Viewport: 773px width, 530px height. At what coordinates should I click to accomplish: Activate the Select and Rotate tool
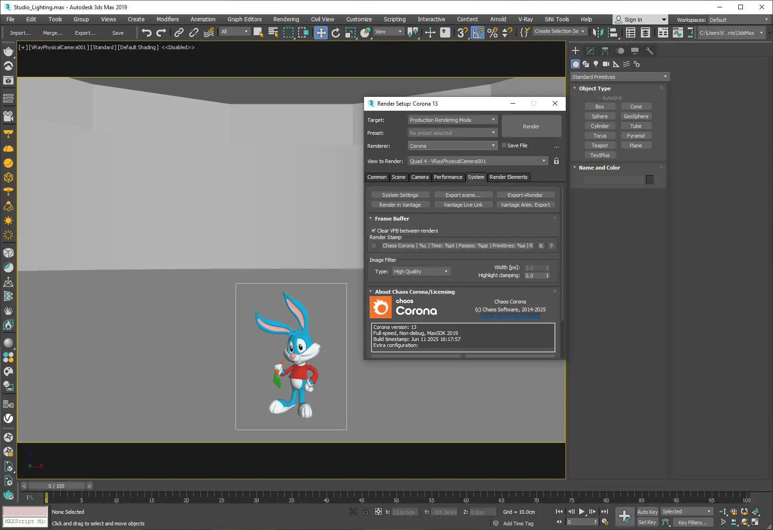click(335, 32)
